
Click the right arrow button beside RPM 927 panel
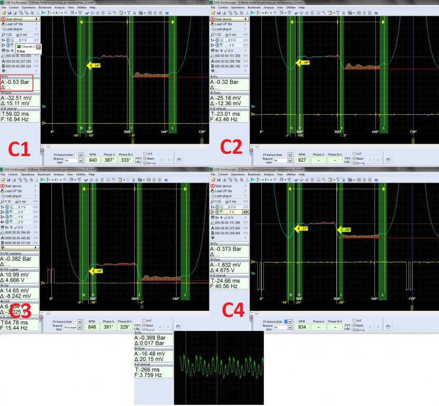click(x=379, y=159)
